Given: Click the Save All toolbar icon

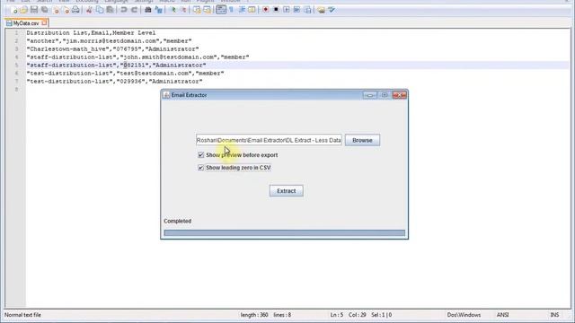Looking at the screenshot, I should (44, 10).
